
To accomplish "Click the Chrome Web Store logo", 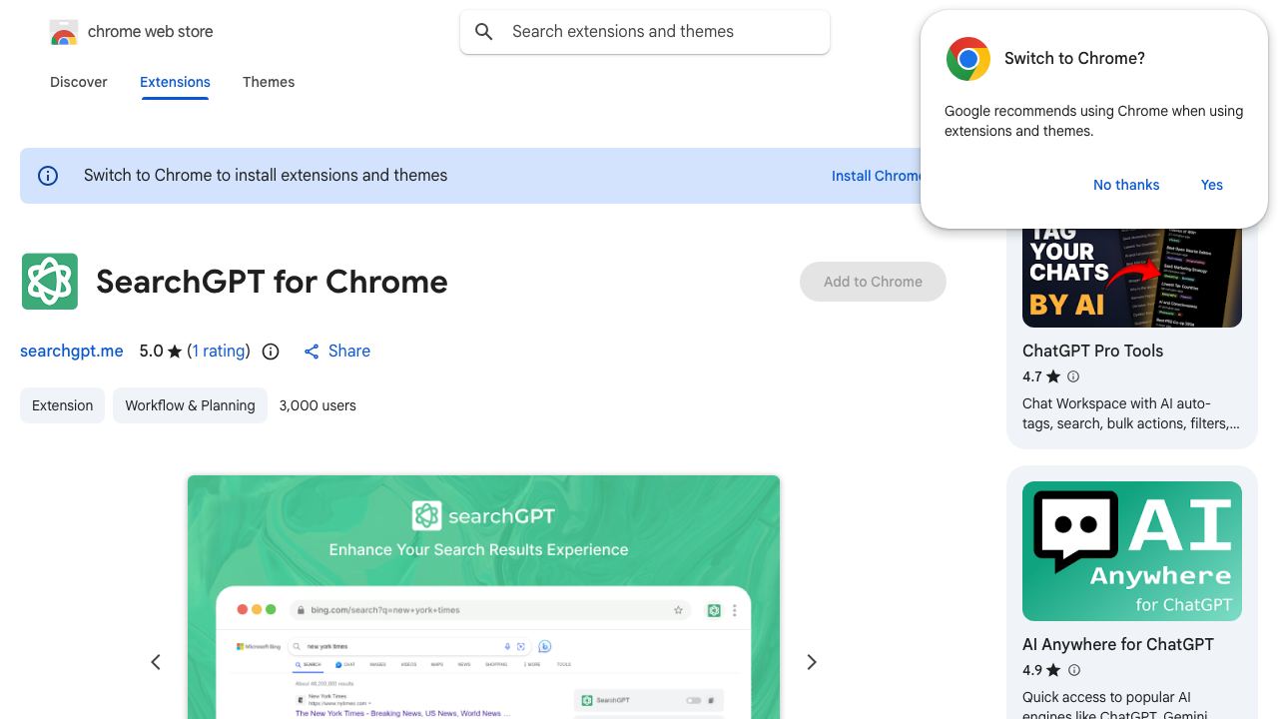I will (64, 32).
